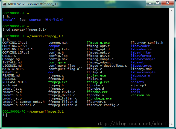Click the green ffmpeg.exe entry
176x129 pixels.
tap(58, 82)
